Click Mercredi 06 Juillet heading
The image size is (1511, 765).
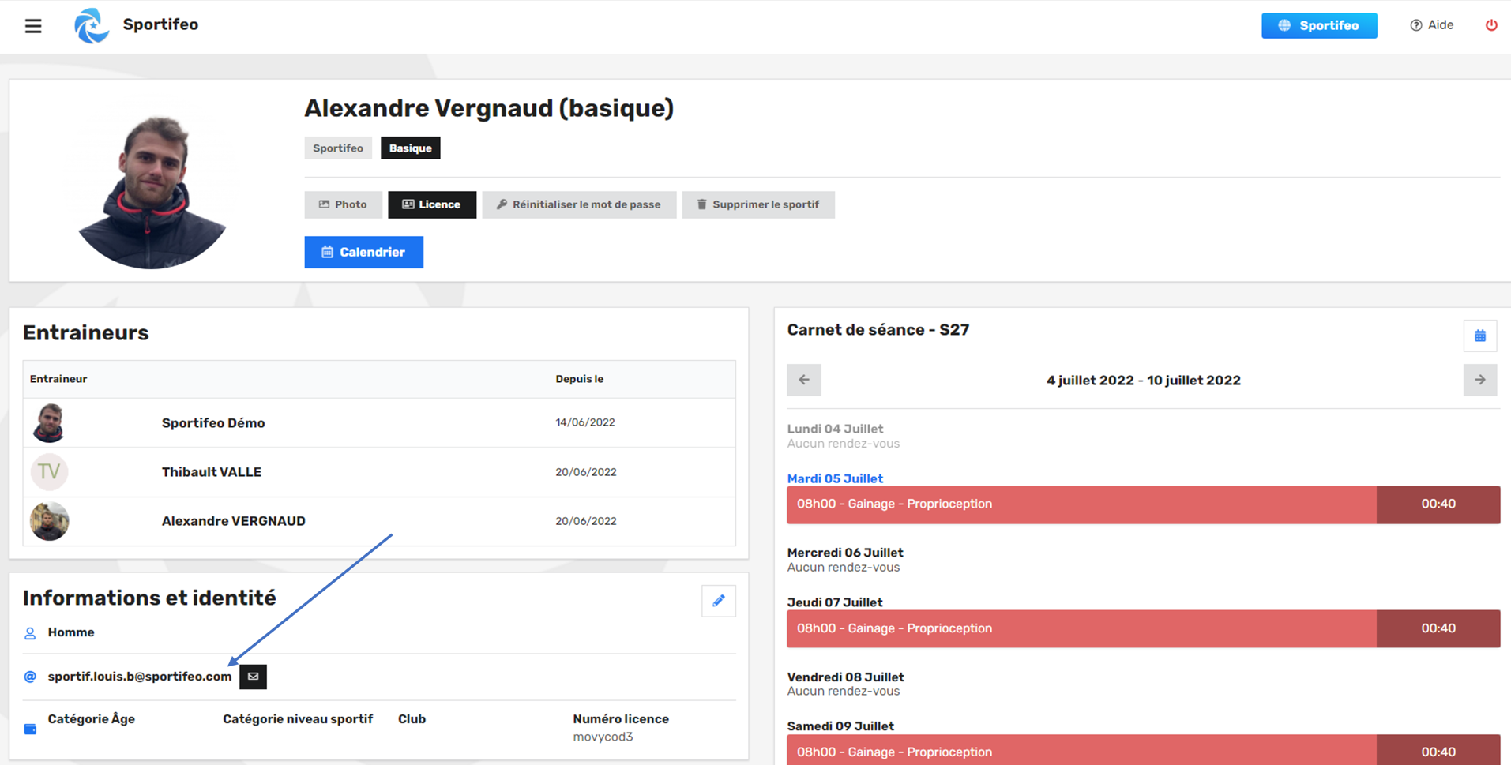(x=845, y=553)
